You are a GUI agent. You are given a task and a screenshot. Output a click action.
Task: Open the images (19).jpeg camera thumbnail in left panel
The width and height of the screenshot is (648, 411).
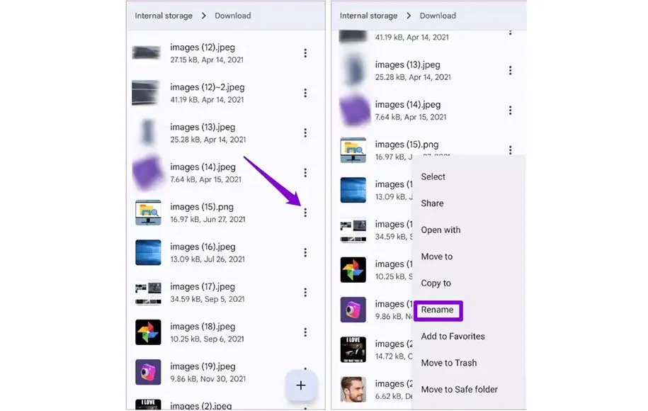pos(148,372)
